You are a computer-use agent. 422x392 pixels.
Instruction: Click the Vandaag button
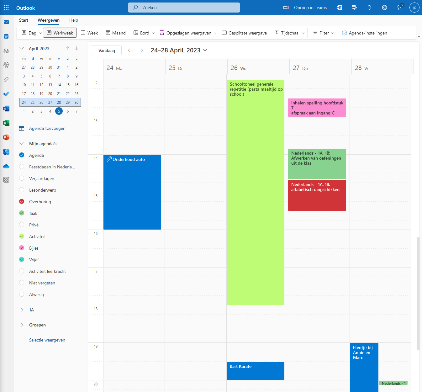tap(107, 50)
